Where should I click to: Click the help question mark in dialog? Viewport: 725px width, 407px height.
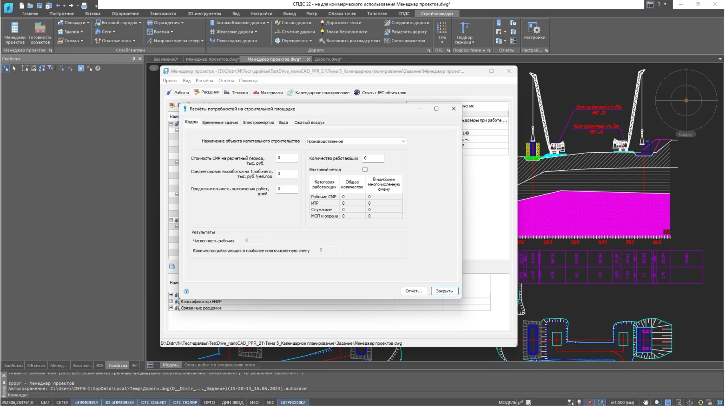[x=186, y=291]
